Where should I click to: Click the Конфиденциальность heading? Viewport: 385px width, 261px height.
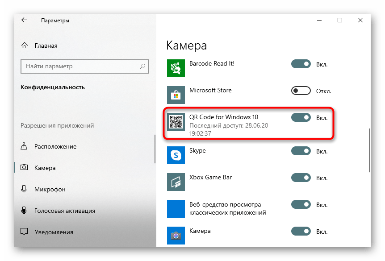(53, 87)
